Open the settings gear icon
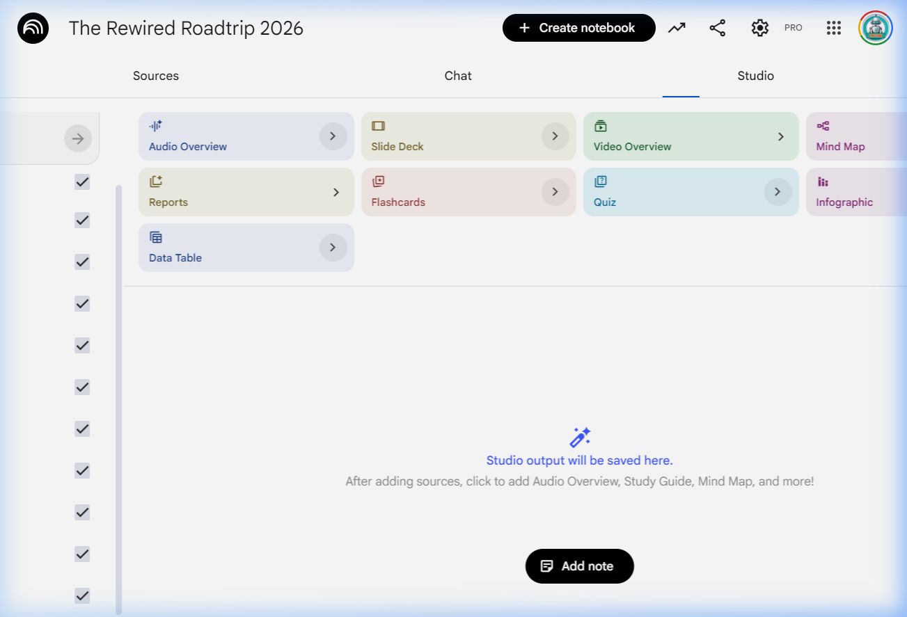This screenshot has height=617, width=907. tap(759, 28)
